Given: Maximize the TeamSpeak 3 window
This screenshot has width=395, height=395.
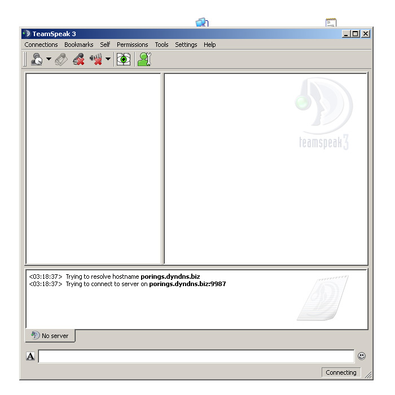Looking at the screenshot, I should (x=355, y=33).
